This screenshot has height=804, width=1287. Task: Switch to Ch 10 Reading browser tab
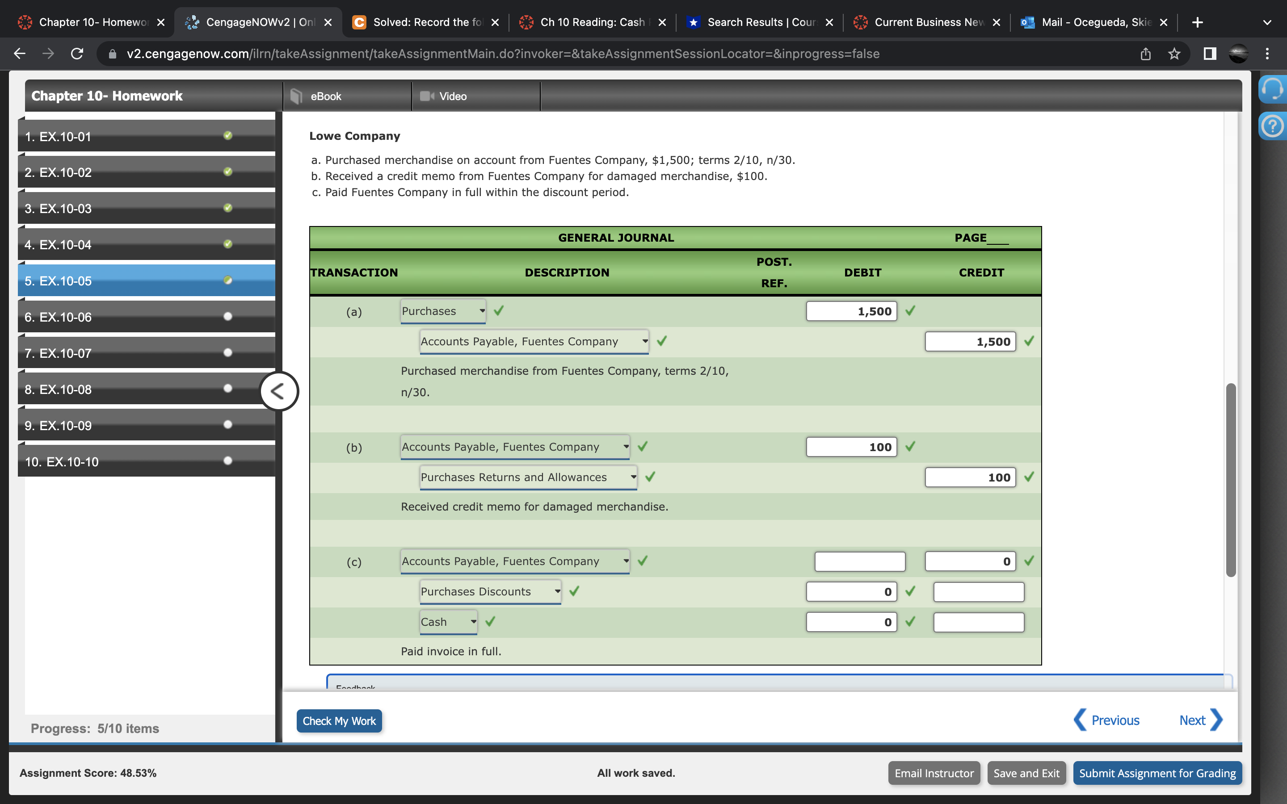pyautogui.click(x=592, y=22)
